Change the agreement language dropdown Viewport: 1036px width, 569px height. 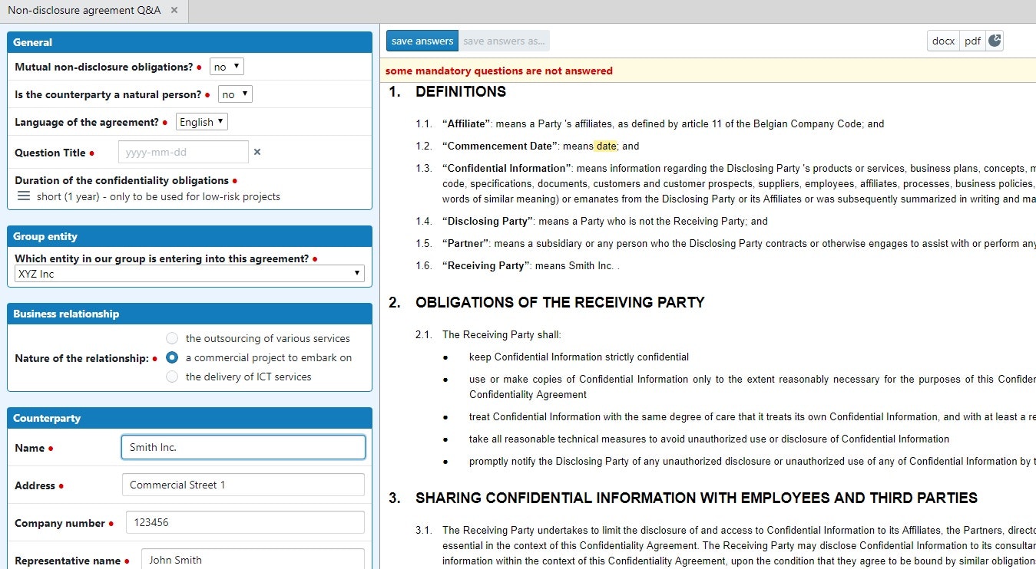(202, 122)
